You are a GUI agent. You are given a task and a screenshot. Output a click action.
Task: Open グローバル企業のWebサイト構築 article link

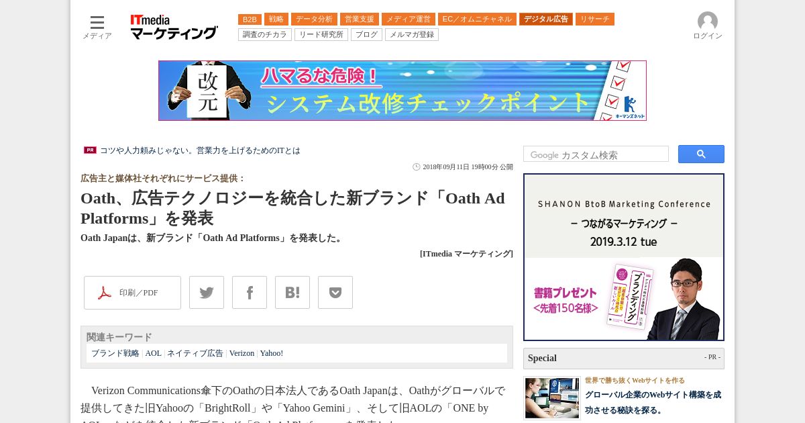653,402
